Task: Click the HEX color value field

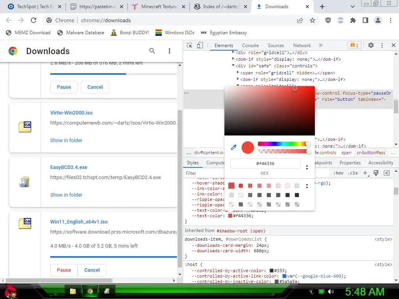Action: coord(265,164)
